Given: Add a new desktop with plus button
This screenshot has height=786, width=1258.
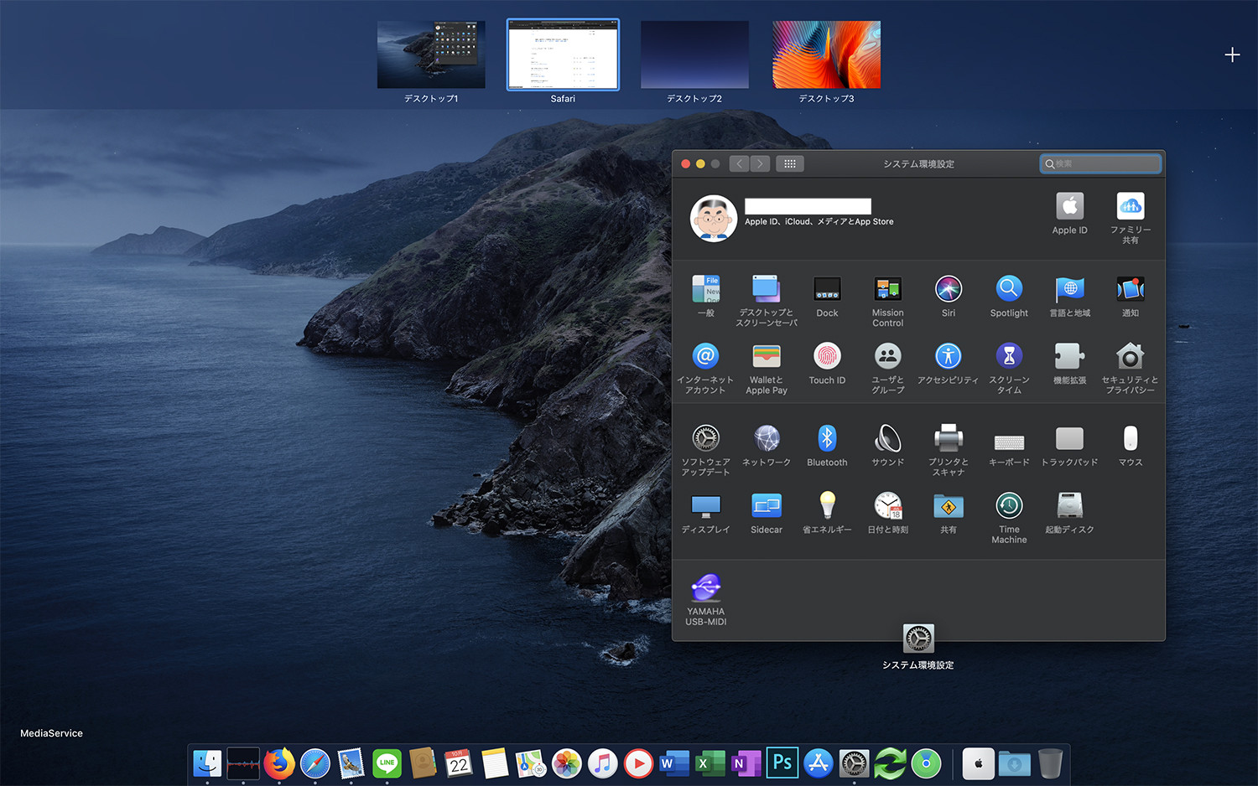Looking at the screenshot, I should (x=1231, y=55).
